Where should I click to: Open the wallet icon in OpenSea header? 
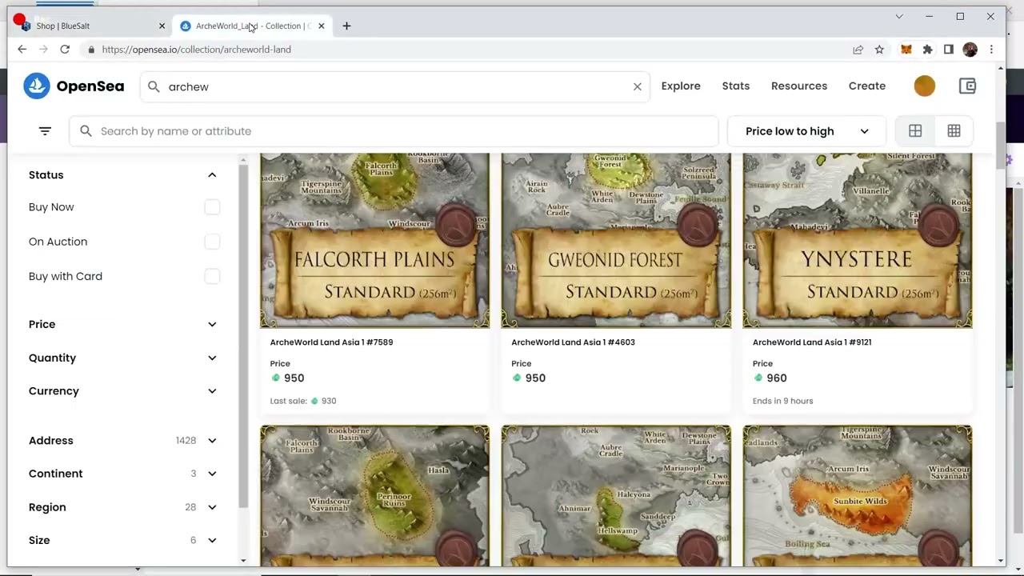click(967, 86)
